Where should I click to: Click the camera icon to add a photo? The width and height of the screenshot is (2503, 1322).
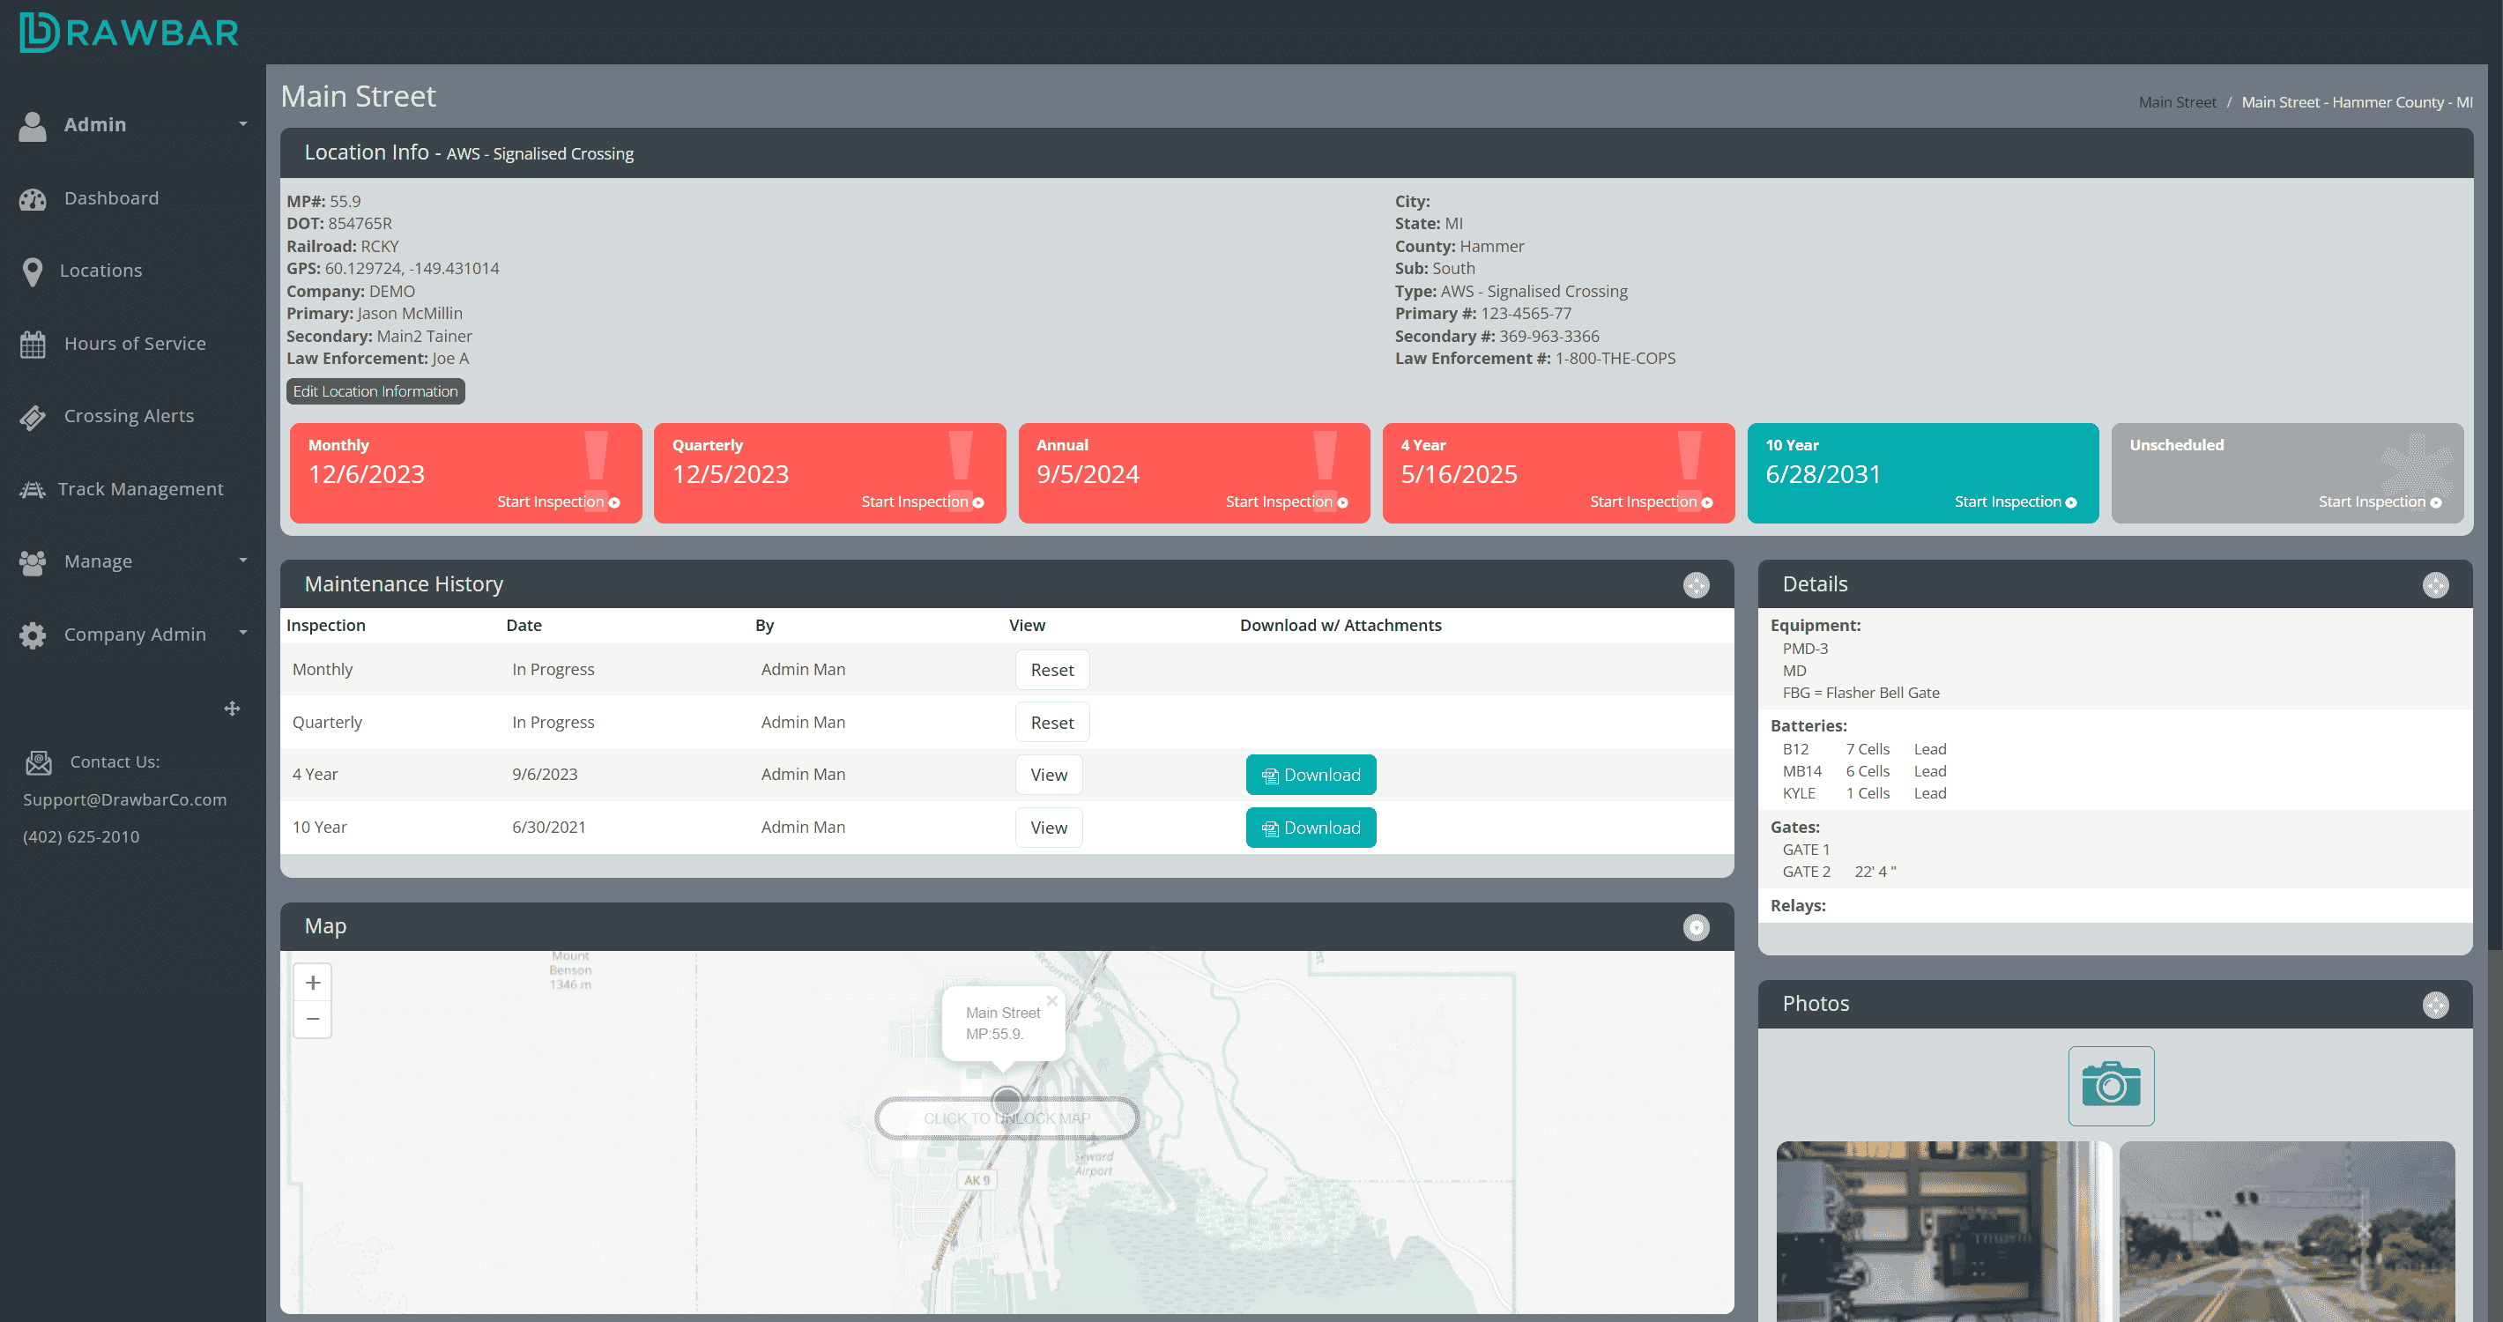tap(2111, 1086)
